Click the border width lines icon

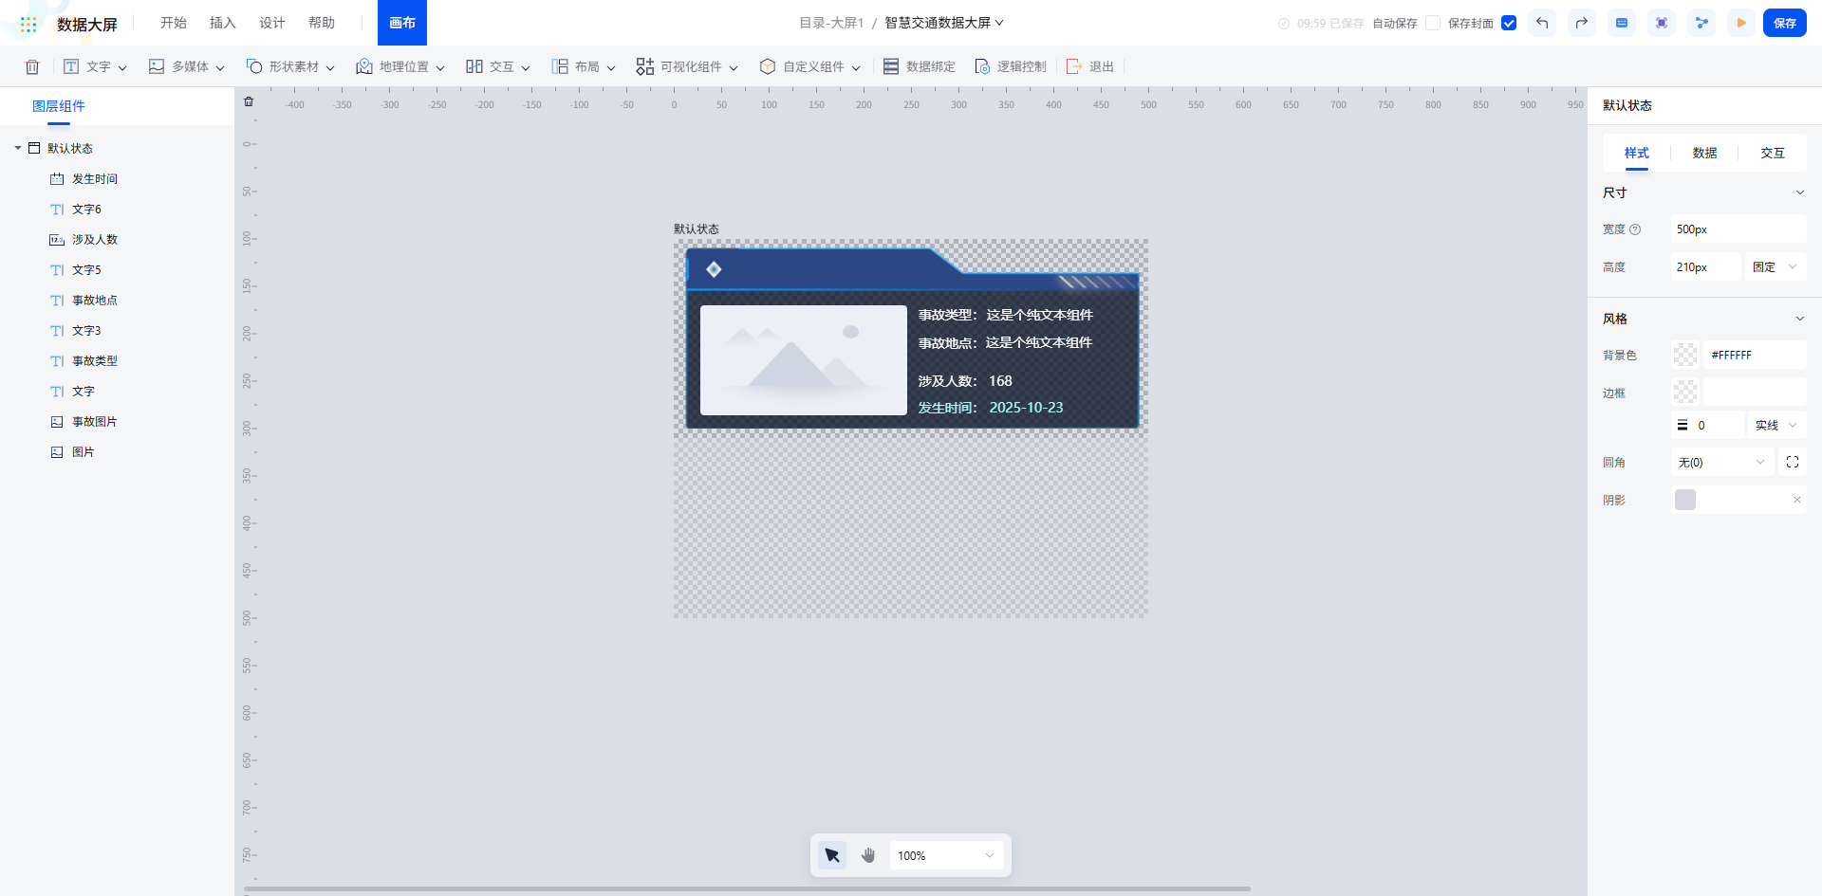click(1683, 426)
